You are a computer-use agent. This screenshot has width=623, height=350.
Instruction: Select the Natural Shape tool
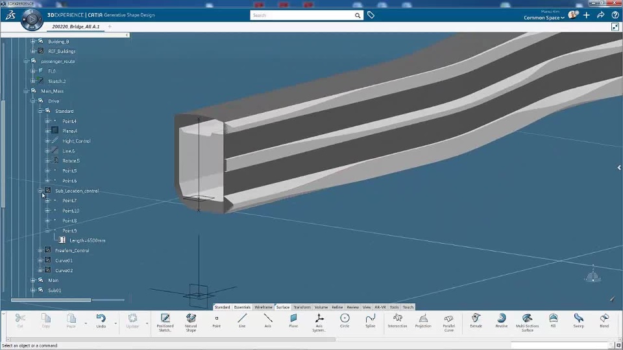(x=191, y=322)
